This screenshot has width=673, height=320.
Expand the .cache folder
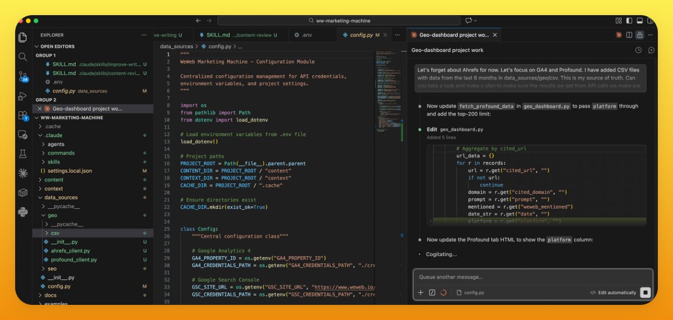pyautogui.click(x=53, y=127)
